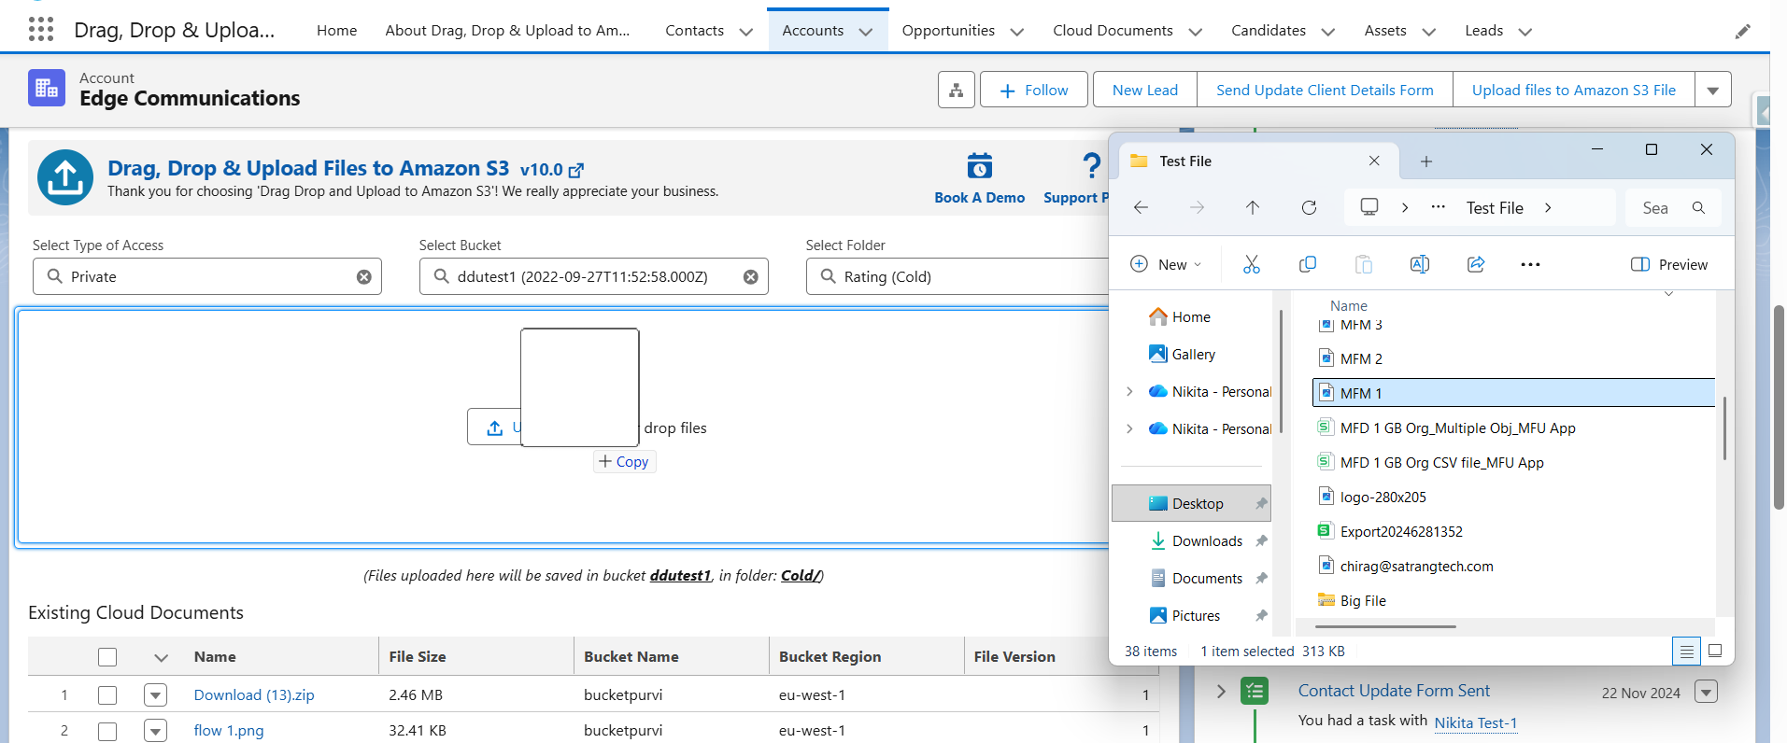The height and width of the screenshot is (743, 1787).
Task: Go up one folder in File Explorer
Action: pos(1253,207)
